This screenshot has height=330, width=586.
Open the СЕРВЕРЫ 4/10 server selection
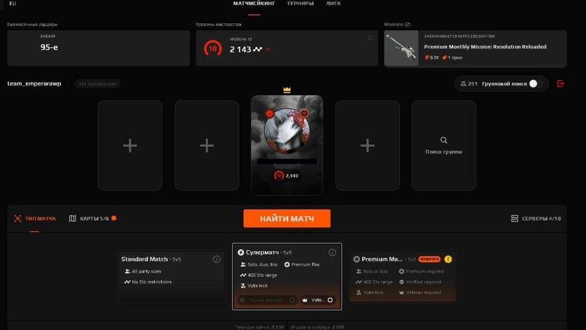536,219
